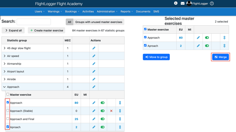The height and width of the screenshot is (132, 236).
Task: Uncheck the Selected master exercises header checkbox
Action: 145,29
